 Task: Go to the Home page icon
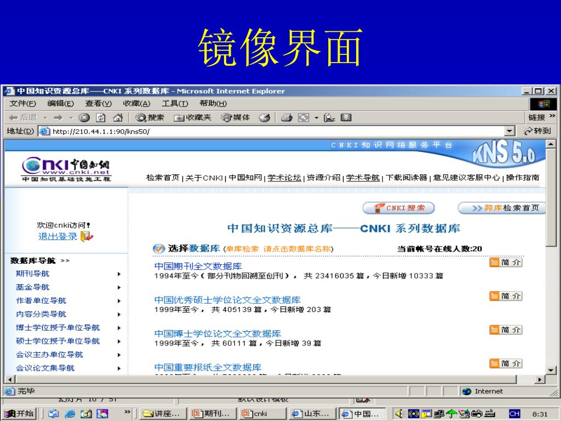point(118,117)
